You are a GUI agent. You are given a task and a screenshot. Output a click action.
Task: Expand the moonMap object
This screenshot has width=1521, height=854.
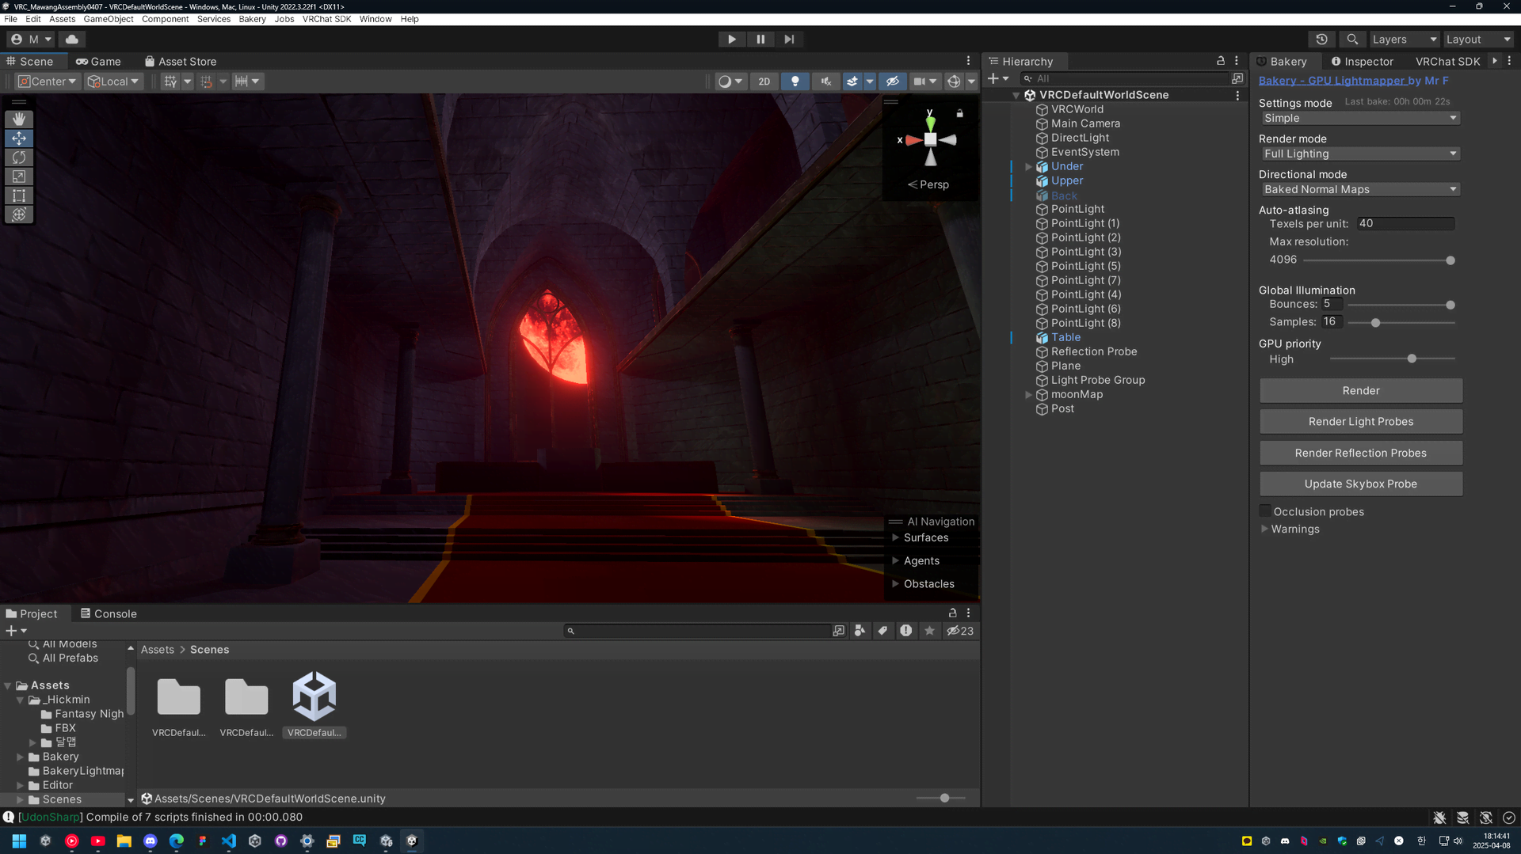1028,394
